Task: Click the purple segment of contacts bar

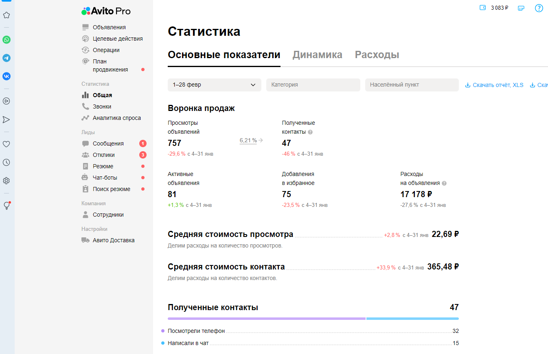Action: (266, 319)
